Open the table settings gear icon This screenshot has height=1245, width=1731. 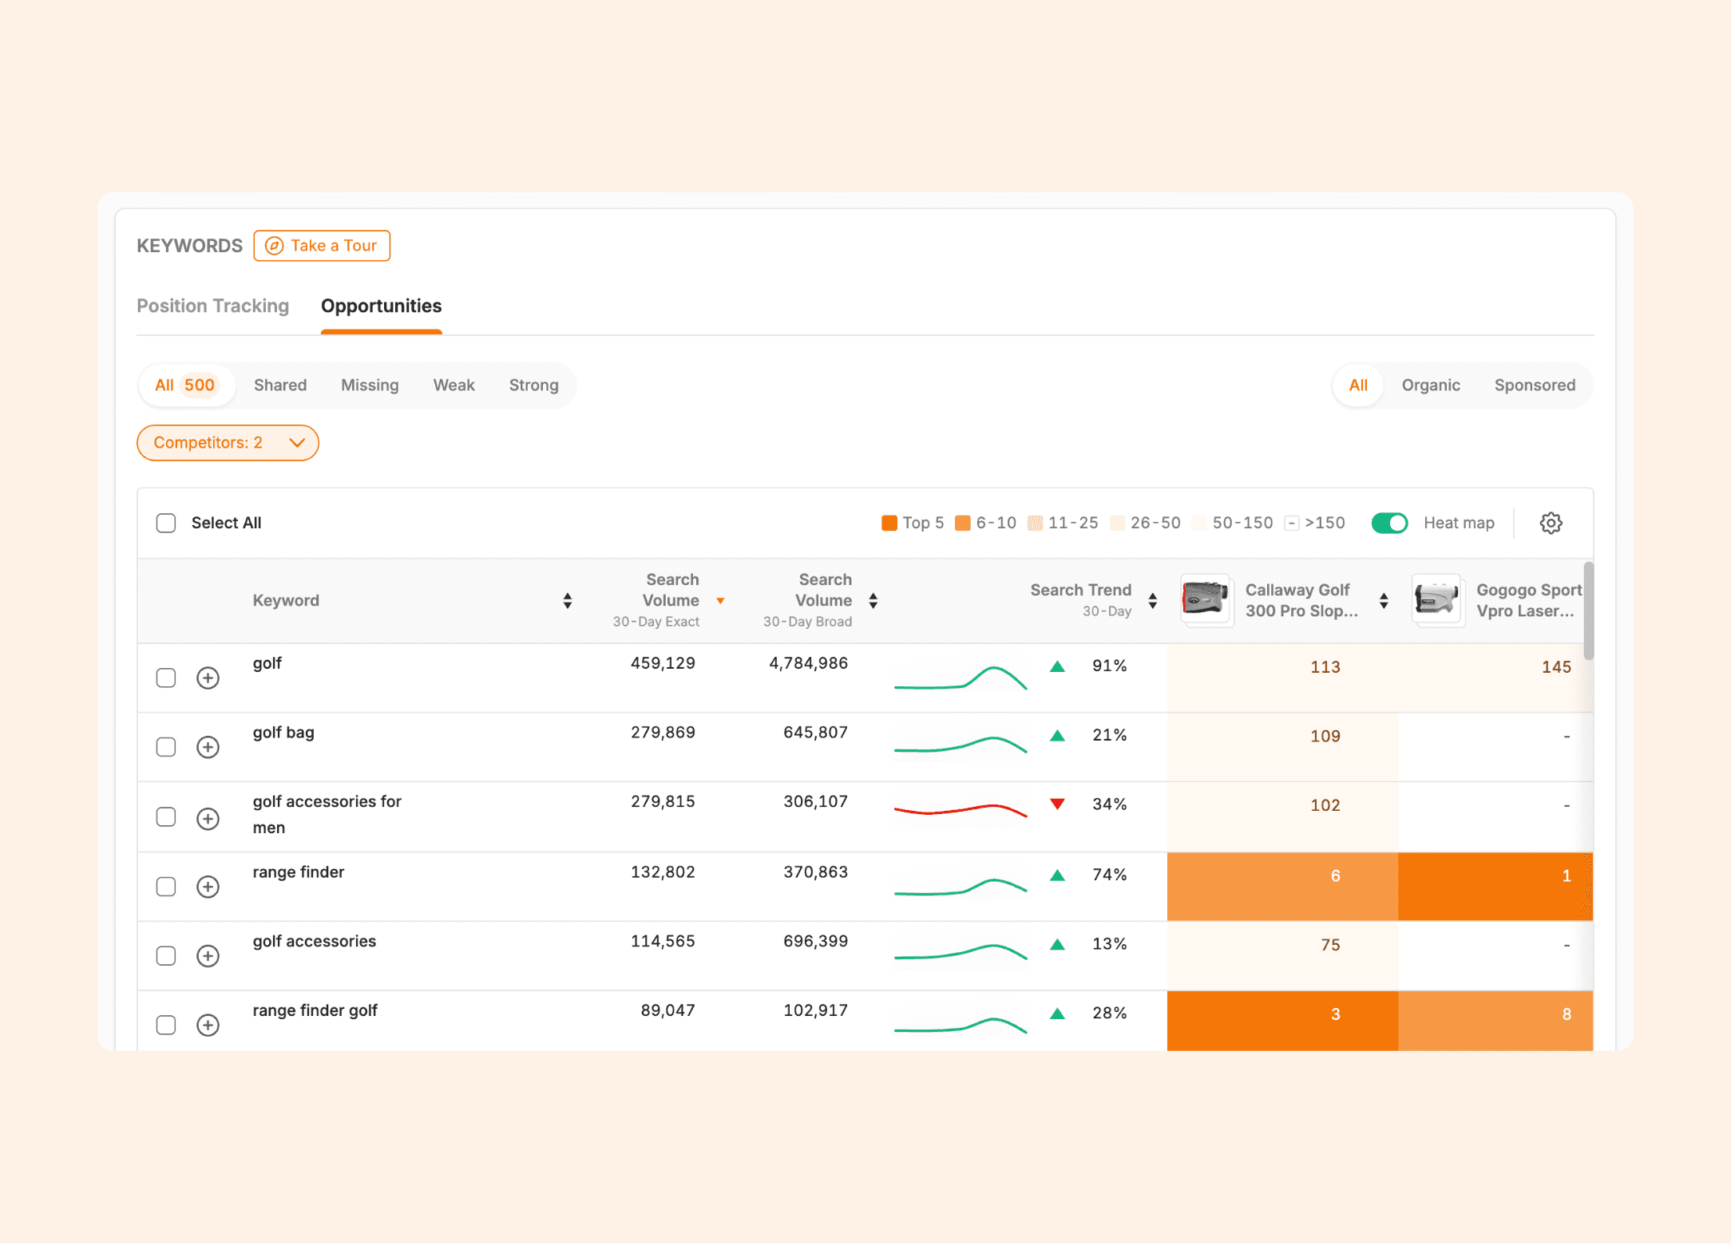tap(1550, 524)
